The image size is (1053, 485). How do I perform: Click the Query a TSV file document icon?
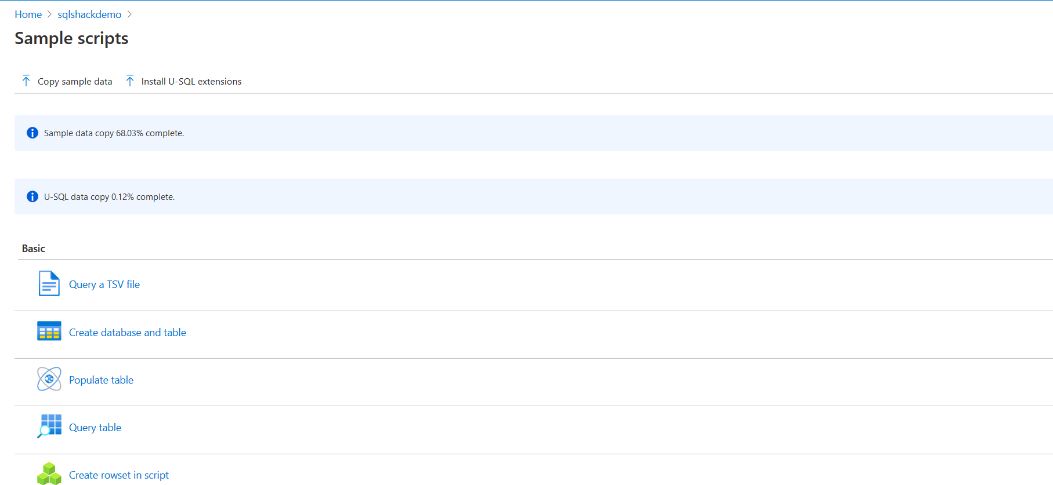pyautogui.click(x=49, y=284)
